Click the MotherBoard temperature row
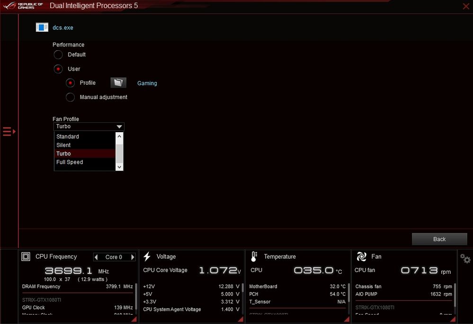Screen dimensions: 473x324 [297, 287]
